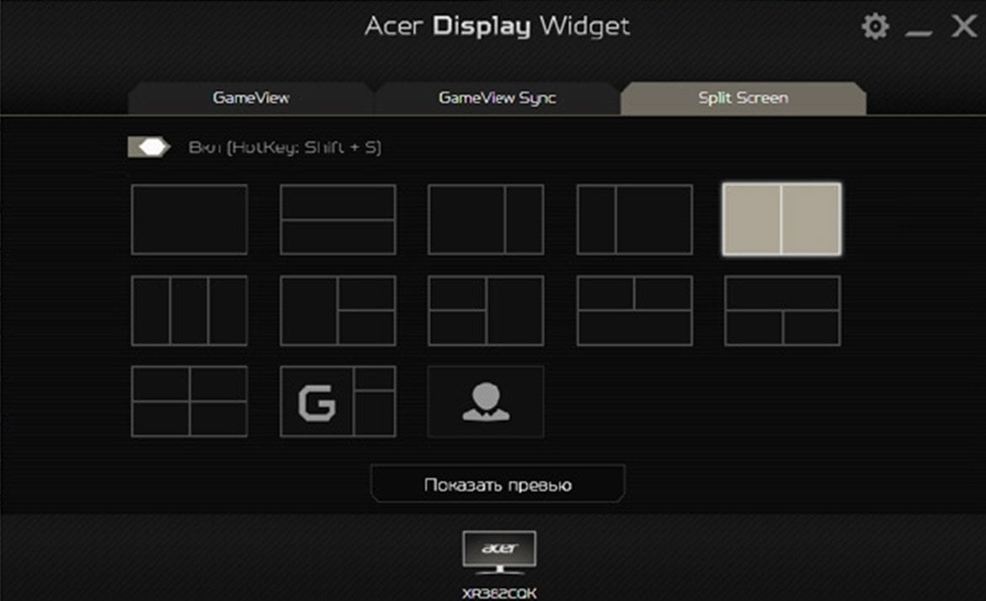Select the single full-screen layout

coord(189,220)
